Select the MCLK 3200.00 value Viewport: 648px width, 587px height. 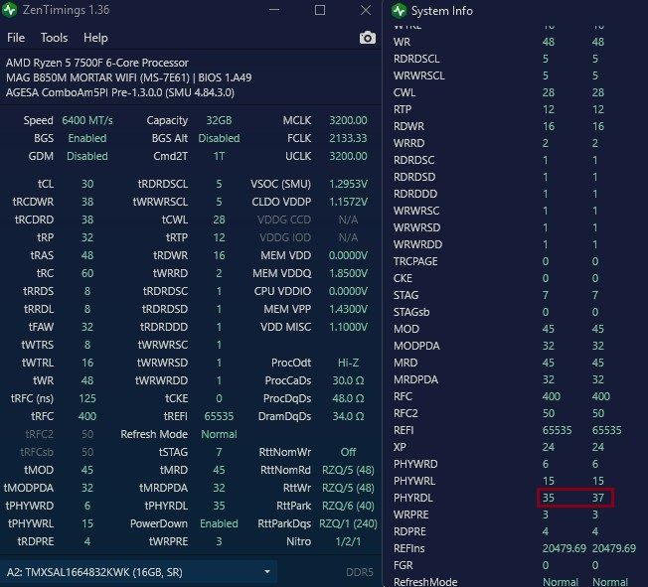[348, 120]
